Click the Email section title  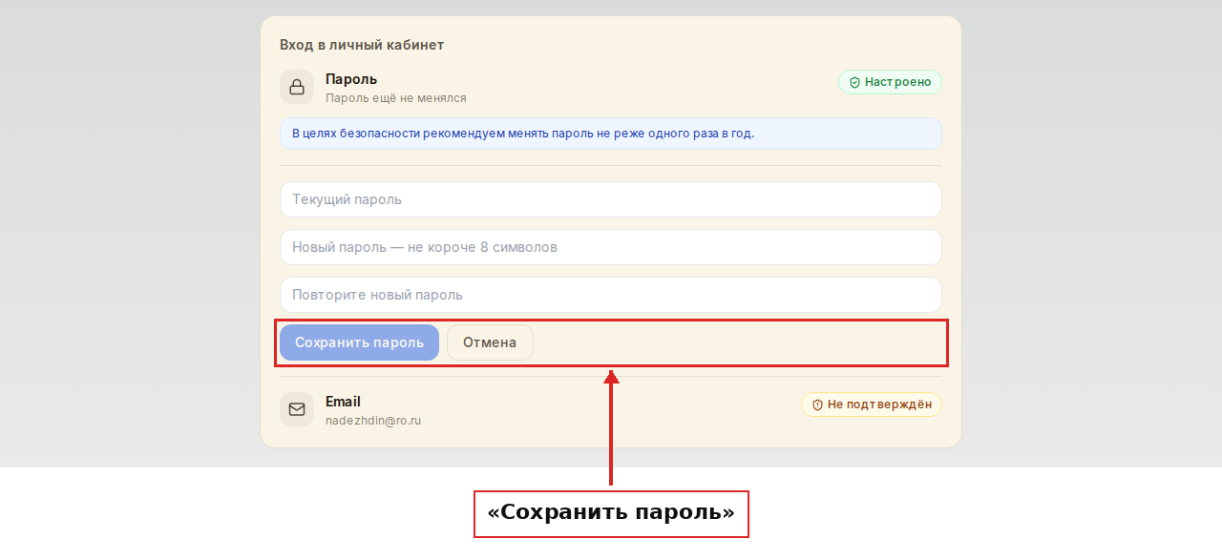pos(343,402)
